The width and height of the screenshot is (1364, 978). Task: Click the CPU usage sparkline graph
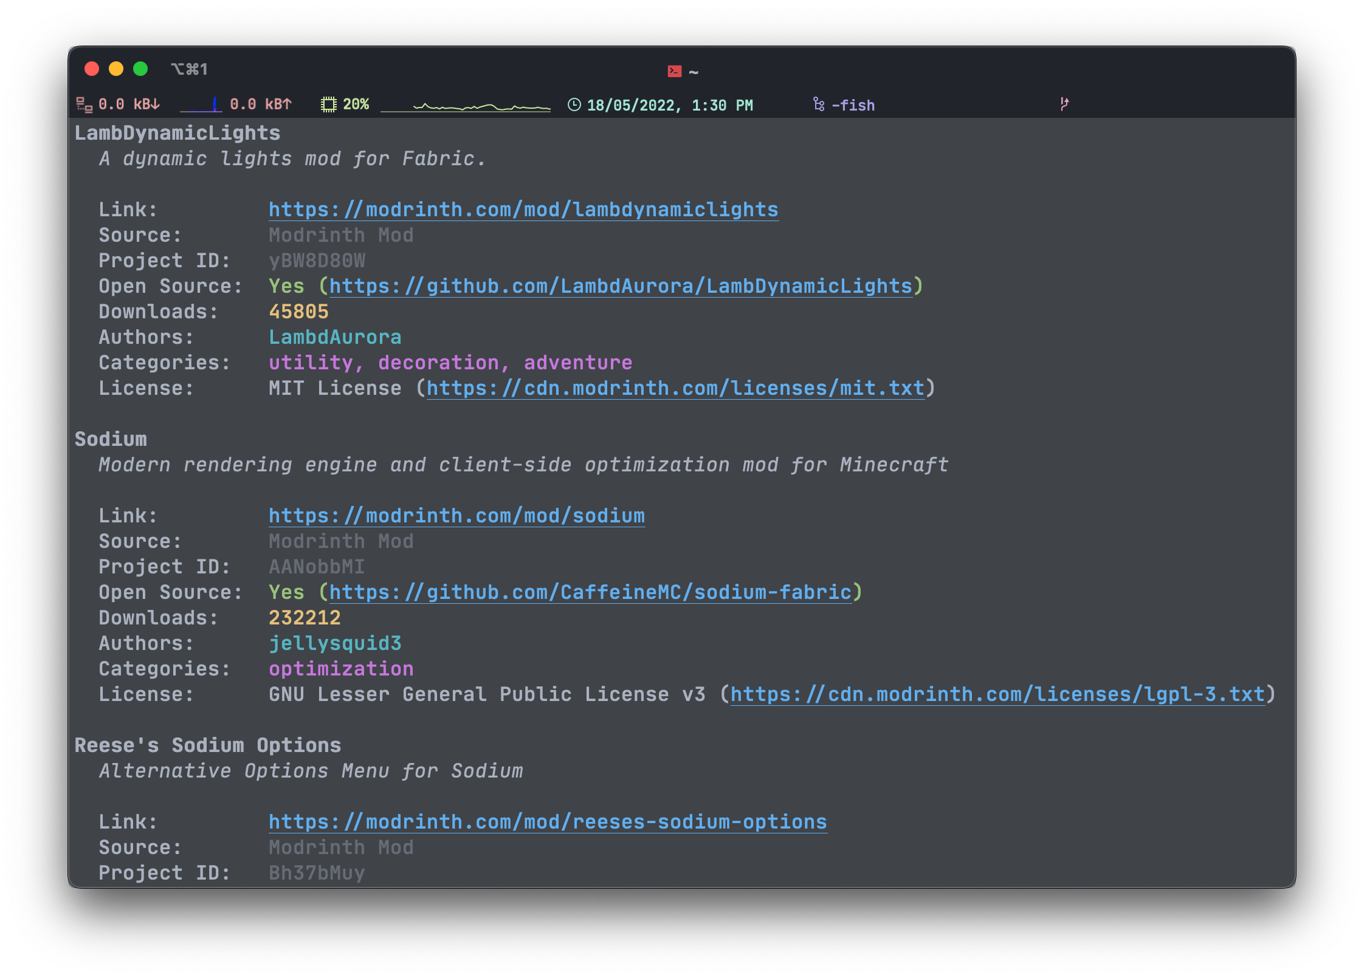(466, 107)
